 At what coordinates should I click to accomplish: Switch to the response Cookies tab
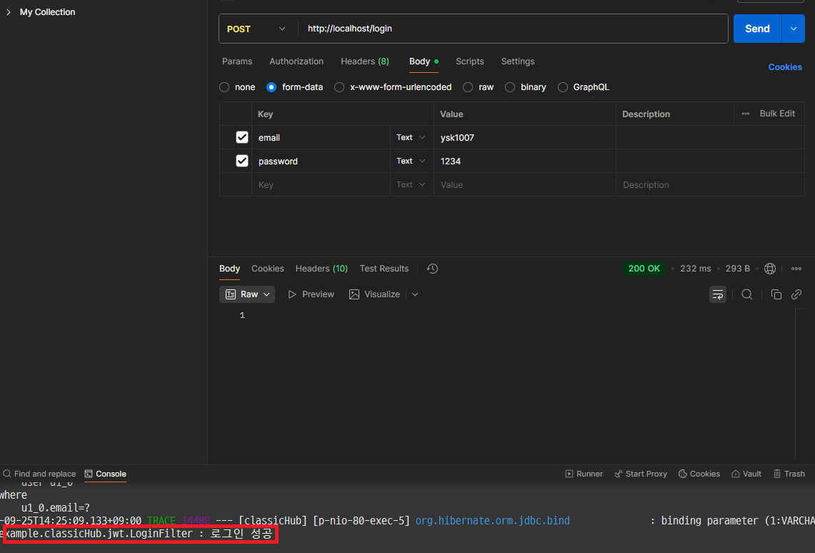(268, 269)
